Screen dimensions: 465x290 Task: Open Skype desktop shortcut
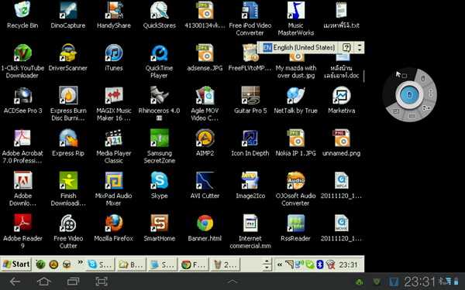click(159, 186)
